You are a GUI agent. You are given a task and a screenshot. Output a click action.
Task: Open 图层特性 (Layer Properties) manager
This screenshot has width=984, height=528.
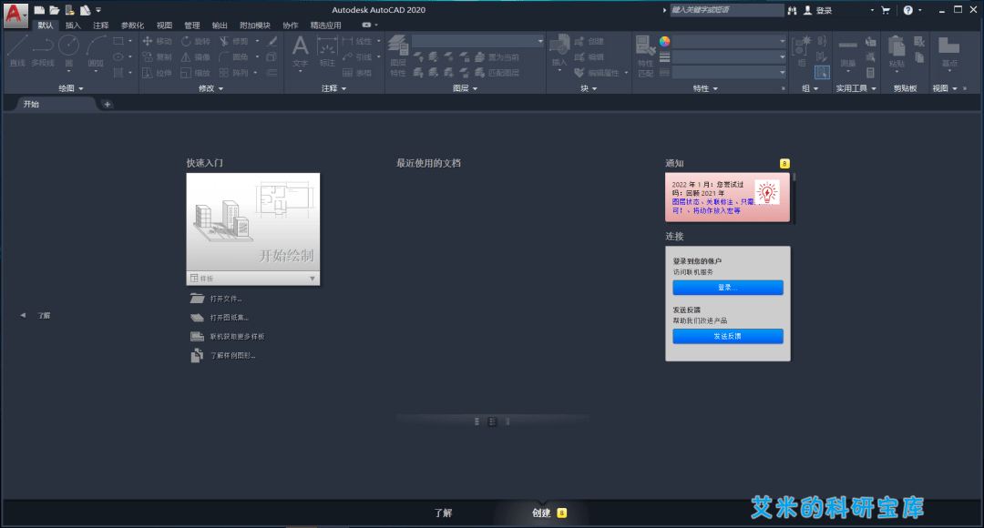[x=398, y=56]
